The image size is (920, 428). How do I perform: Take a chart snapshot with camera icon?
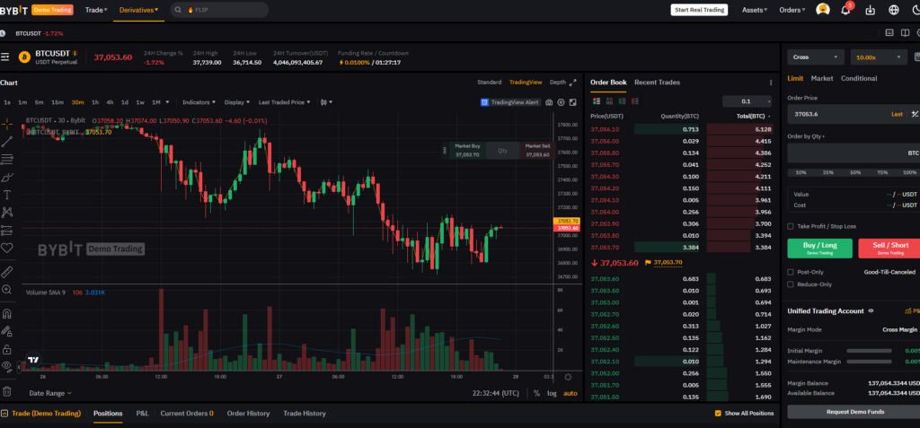point(549,102)
